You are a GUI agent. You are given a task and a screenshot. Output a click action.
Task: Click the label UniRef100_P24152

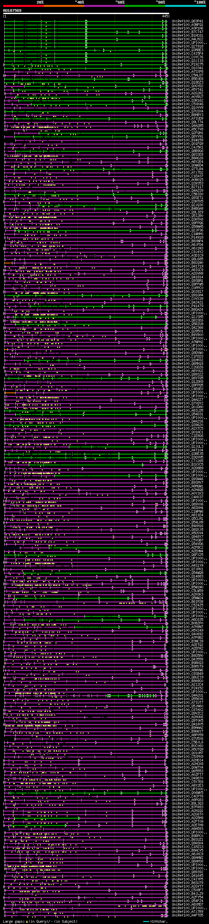(187, 688)
